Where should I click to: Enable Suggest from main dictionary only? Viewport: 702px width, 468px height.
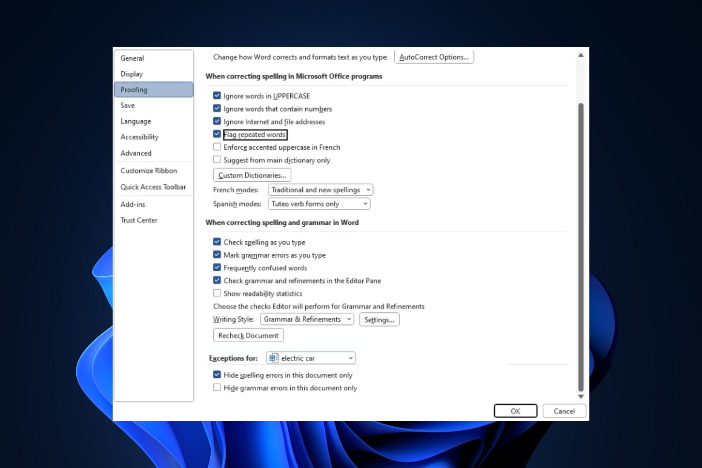pyautogui.click(x=217, y=160)
